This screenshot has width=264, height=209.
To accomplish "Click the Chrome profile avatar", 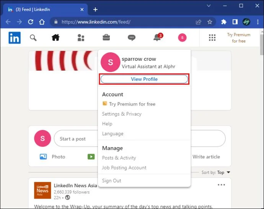I will (246, 22).
